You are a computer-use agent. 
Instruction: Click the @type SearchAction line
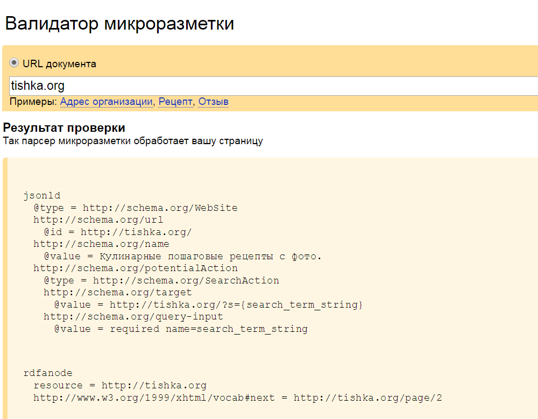coord(161,280)
